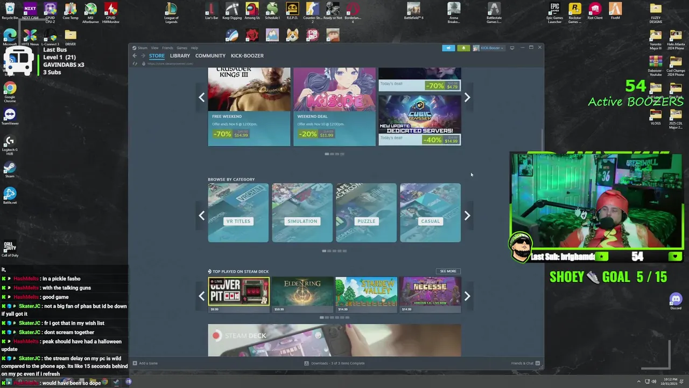Screen dimensions: 689x388
Task: Open Friends & Chat in Steam
Action: (525, 363)
